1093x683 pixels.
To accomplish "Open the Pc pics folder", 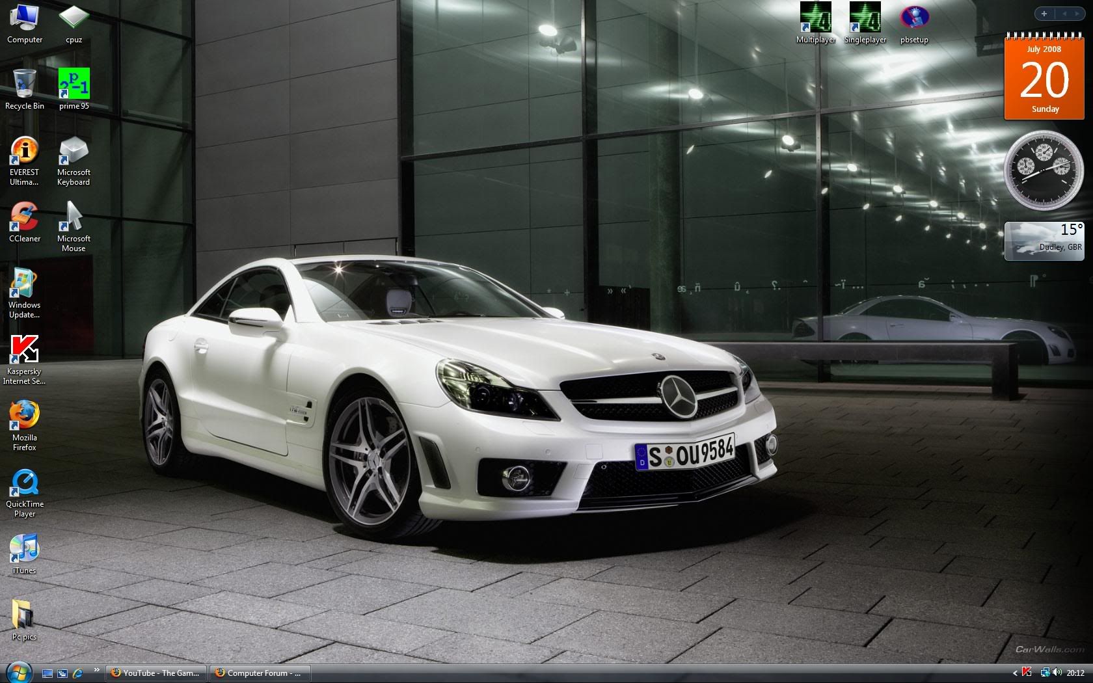I will 24,621.
